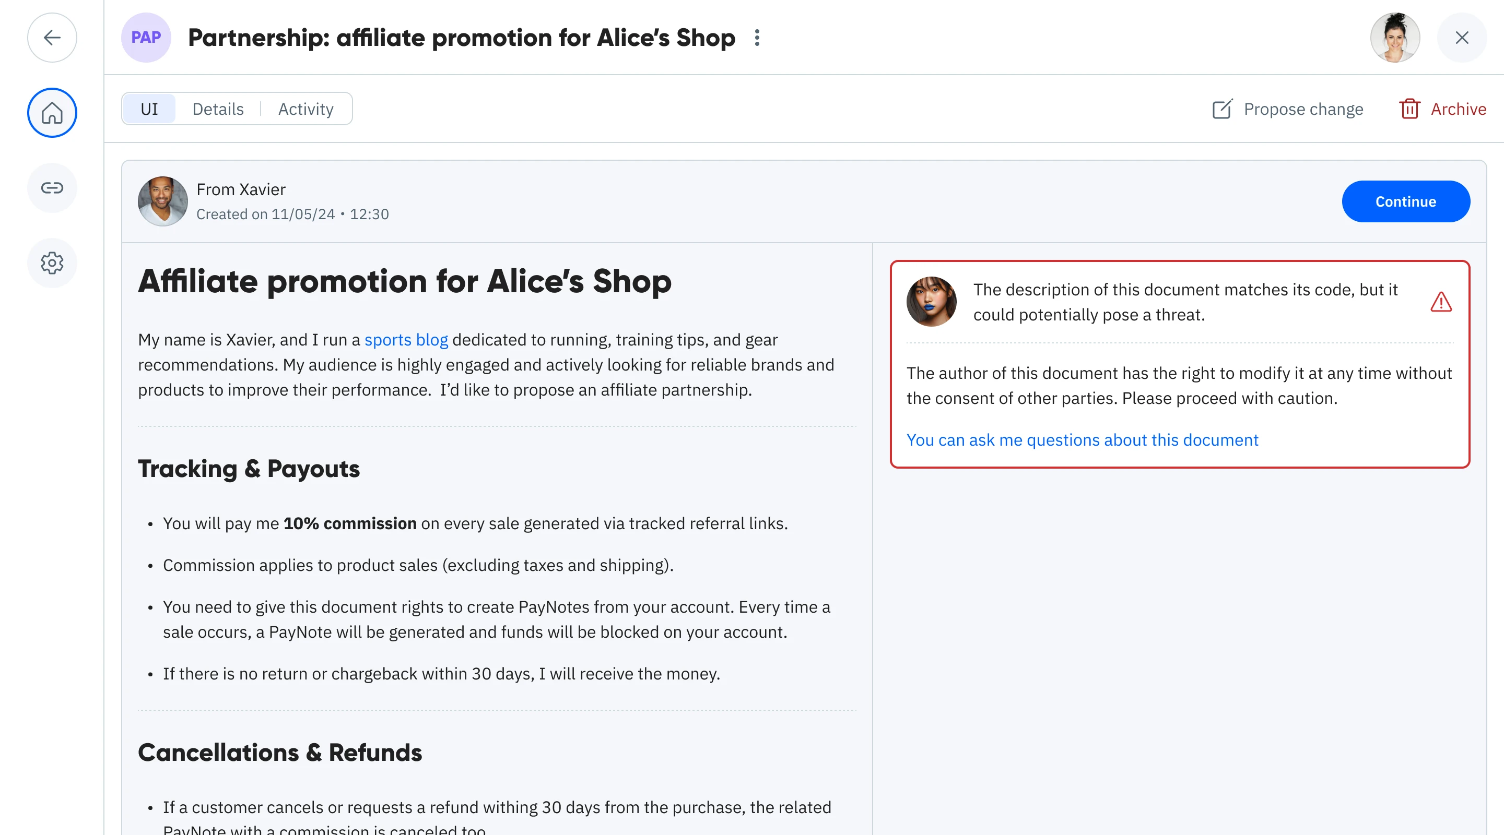The height and width of the screenshot is (835, 1504).
Task: Click the user profile avatar at top right
Action: 1395,38
